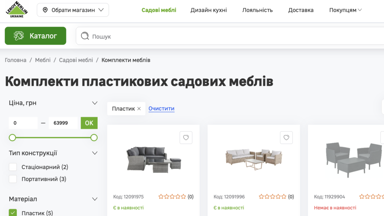Collapse the Тип конструкції section

pos(94,153)
